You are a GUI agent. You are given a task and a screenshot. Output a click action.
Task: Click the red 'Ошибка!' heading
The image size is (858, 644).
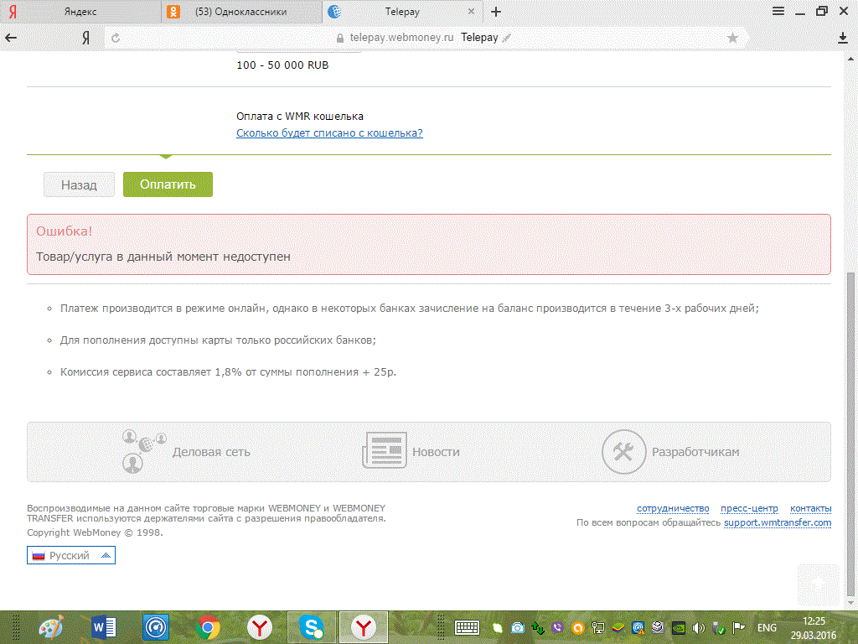point(64,231)
